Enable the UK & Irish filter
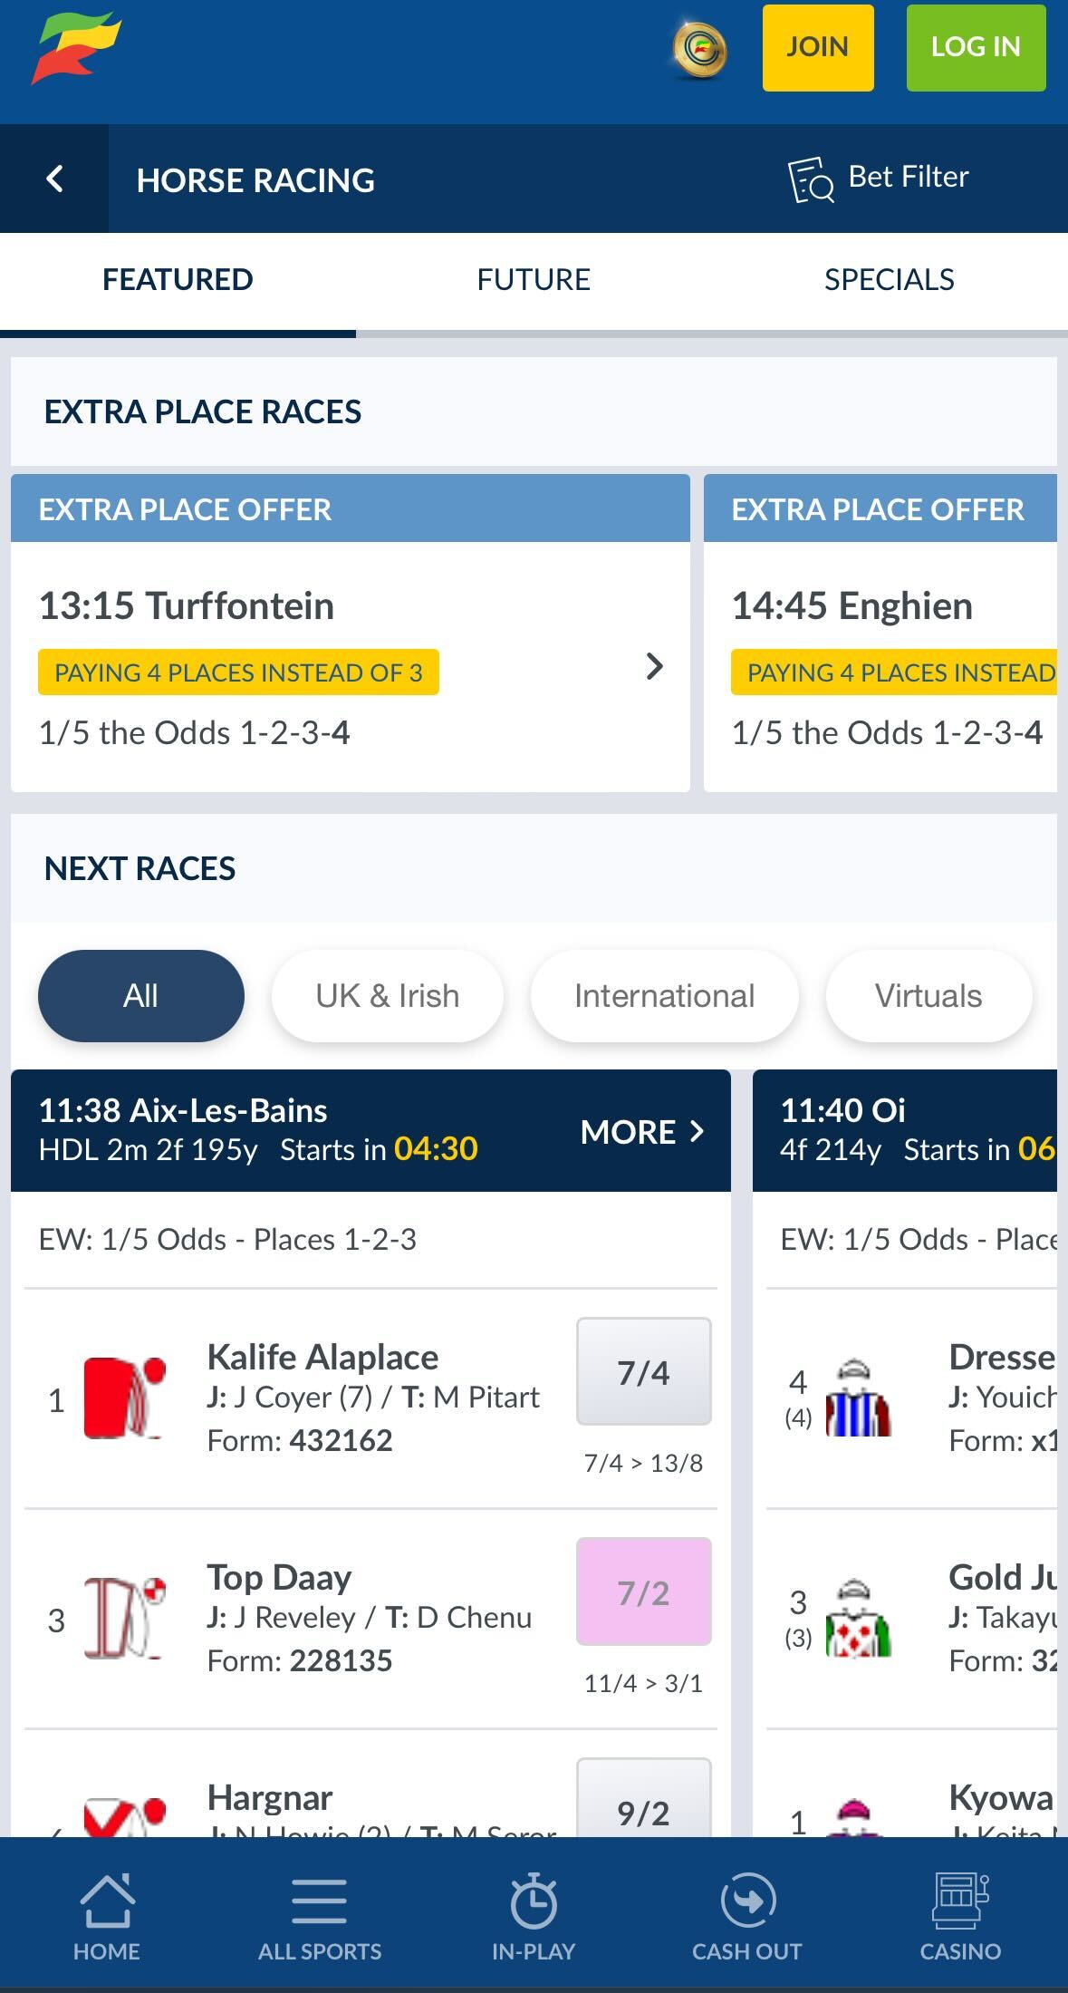The width and height of the screenshot is (1068, 1993). point(386,995)
